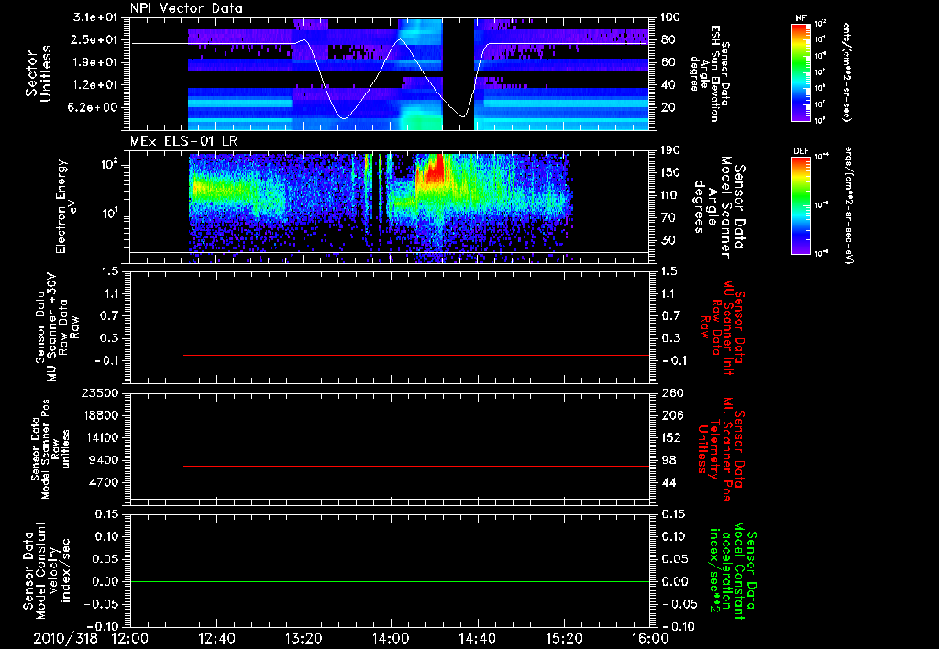The height and width of the screenshot is (649, 939).
Task: Select the Sector Unitless axis label
Action: (x=39, y=73)
